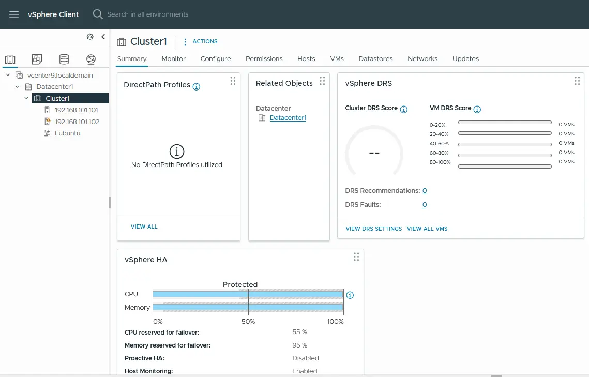Open the Datastores tab
Image resolution: width=589 pixels, height=377 pixels.
375,58
